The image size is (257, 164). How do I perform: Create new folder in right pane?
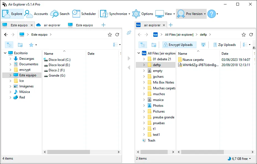point(154,45)
